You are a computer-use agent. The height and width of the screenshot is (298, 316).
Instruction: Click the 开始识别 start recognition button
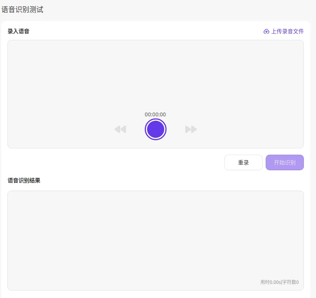[284, 162]
